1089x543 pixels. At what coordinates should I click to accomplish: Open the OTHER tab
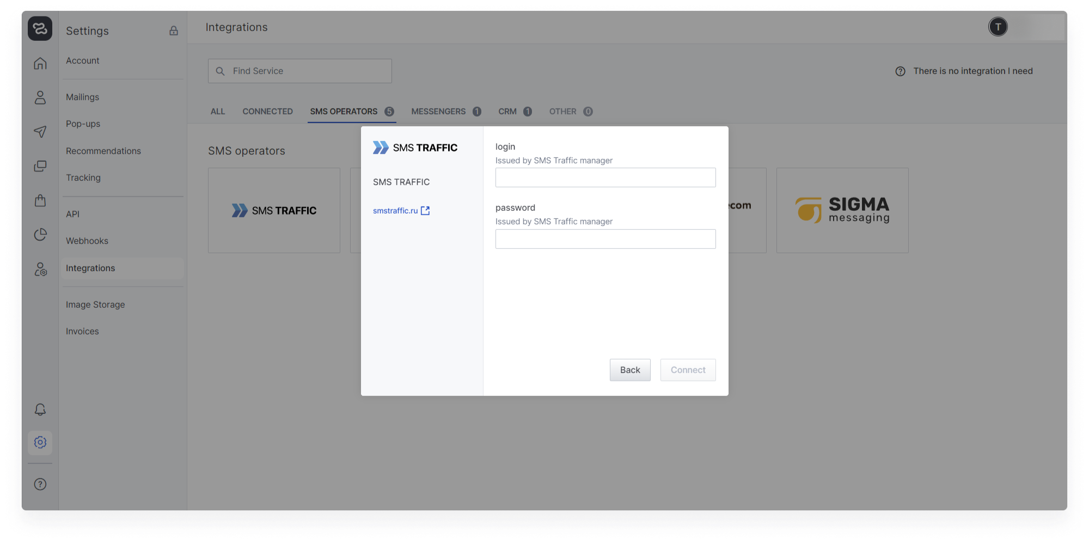tap(571, 112)
